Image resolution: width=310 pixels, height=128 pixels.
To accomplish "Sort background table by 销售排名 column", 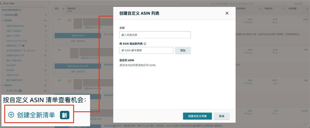I will (x=283, y=9).
